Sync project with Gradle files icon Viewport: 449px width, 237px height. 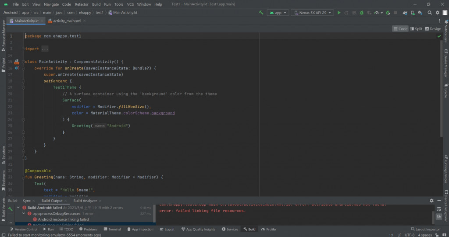(405, 13)
